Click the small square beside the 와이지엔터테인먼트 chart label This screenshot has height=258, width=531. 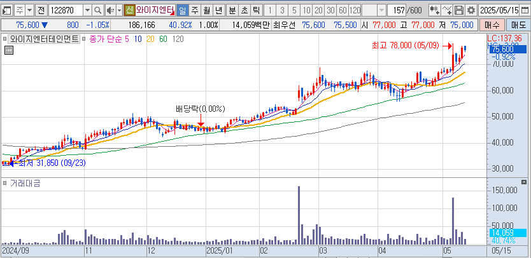click(4, 39)
